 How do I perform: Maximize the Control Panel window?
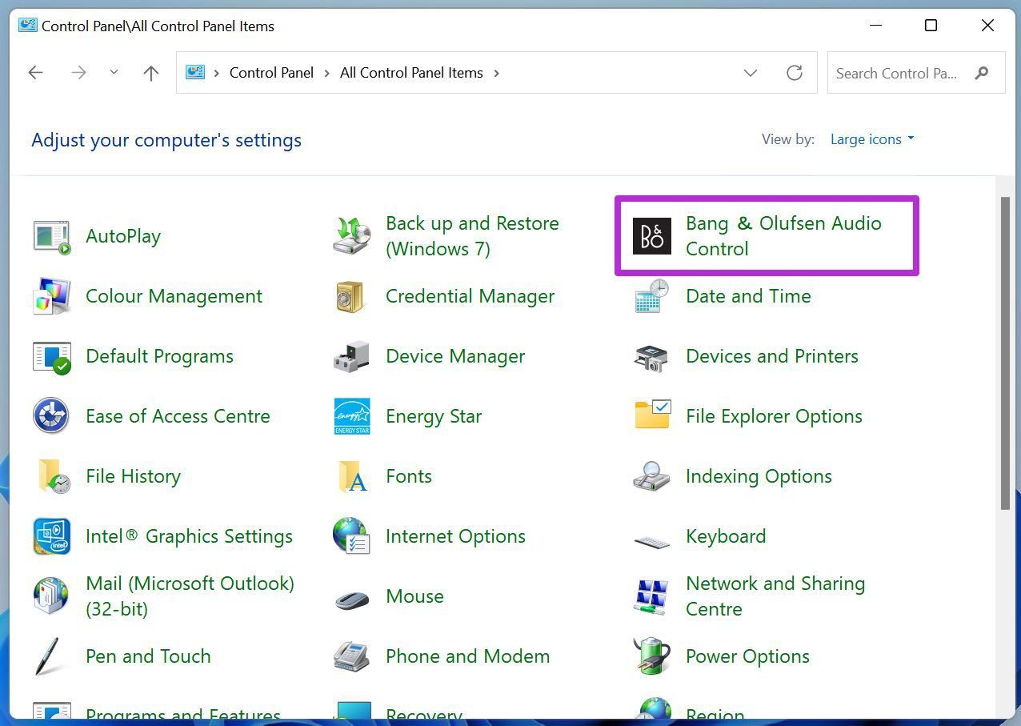[x=931, y=26]
